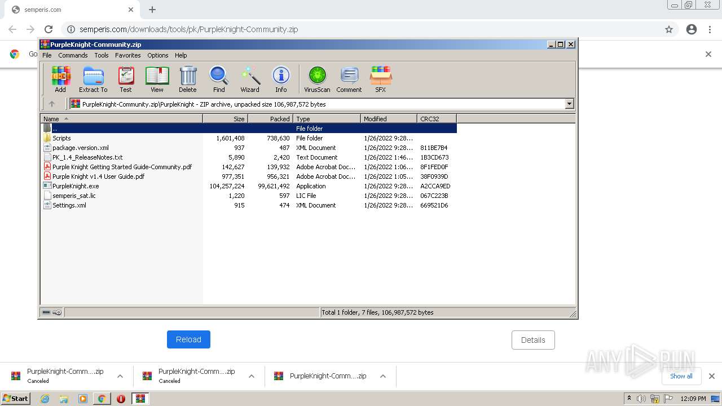Open the Find tool
This screenshot has height=406, width=722.
pyautogui.click(x=219, y=79)
